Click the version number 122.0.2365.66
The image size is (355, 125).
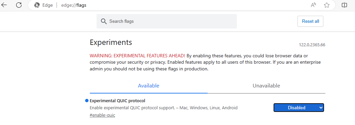coord(312,45)
